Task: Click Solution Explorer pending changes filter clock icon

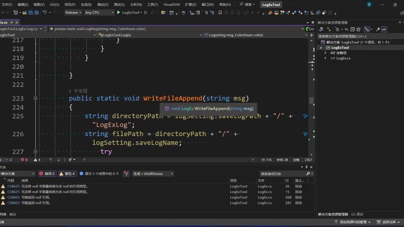Action: (x=337, y=30)
